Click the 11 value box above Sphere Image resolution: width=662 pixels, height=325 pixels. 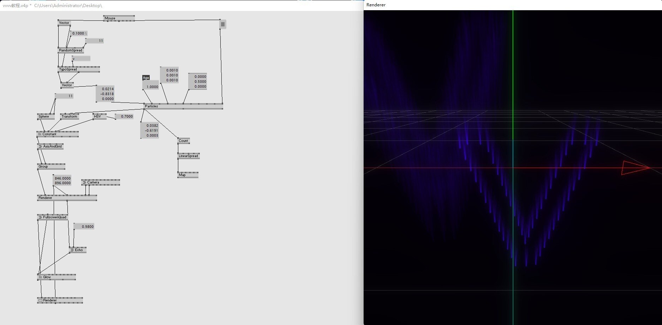point(64,96)
